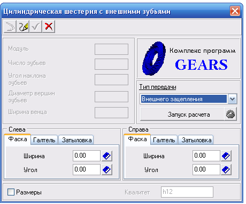Open blue book icon for right Ширина

click(x=226, y=156)
